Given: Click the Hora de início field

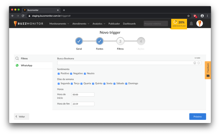Looking at the screenshot, I should coord(83,94).
